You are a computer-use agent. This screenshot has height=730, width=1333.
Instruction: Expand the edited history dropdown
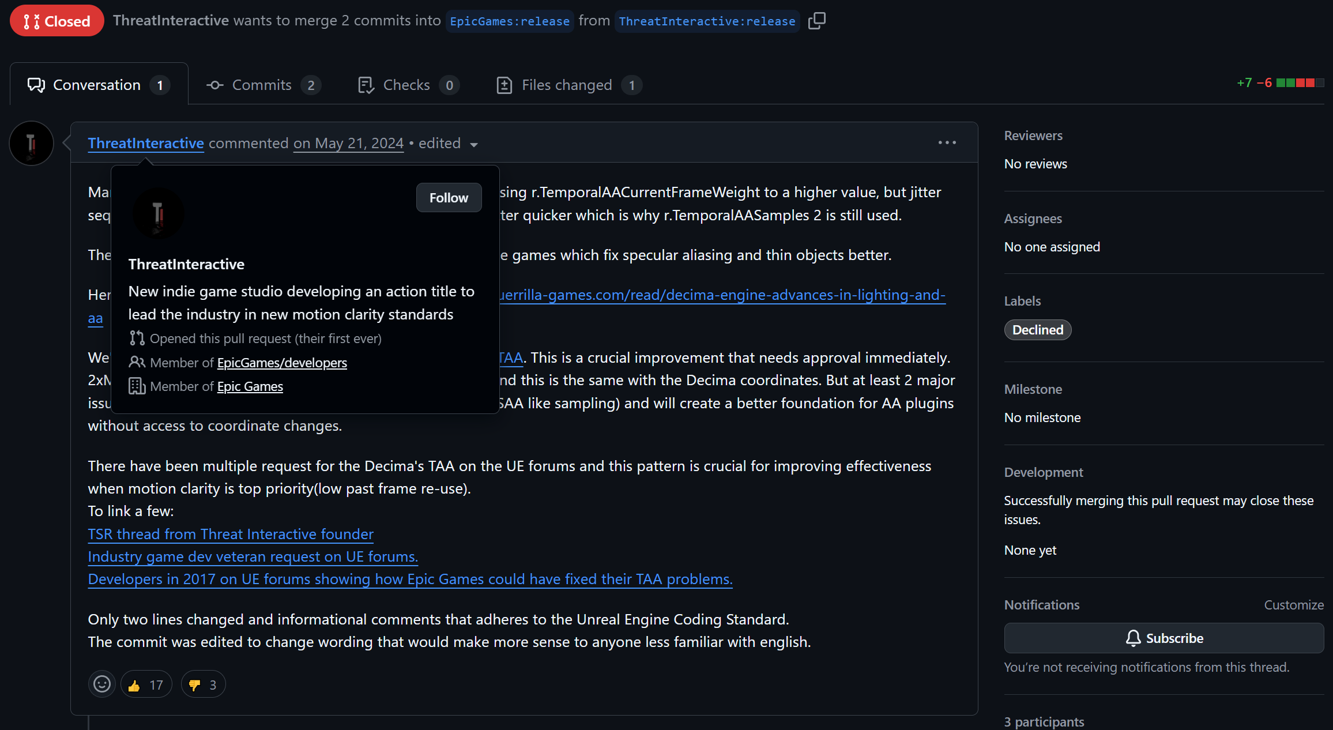click(x=474, y=144)
